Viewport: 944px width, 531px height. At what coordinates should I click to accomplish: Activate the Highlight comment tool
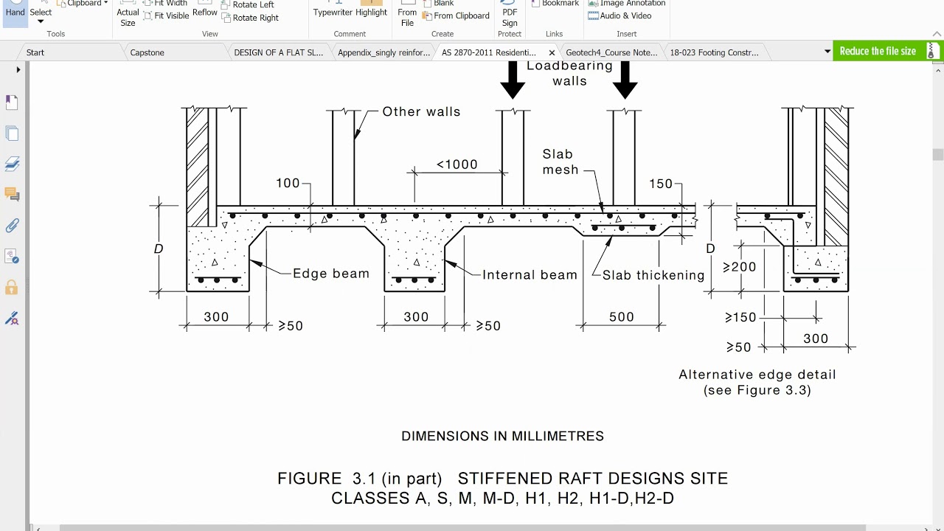371,9
